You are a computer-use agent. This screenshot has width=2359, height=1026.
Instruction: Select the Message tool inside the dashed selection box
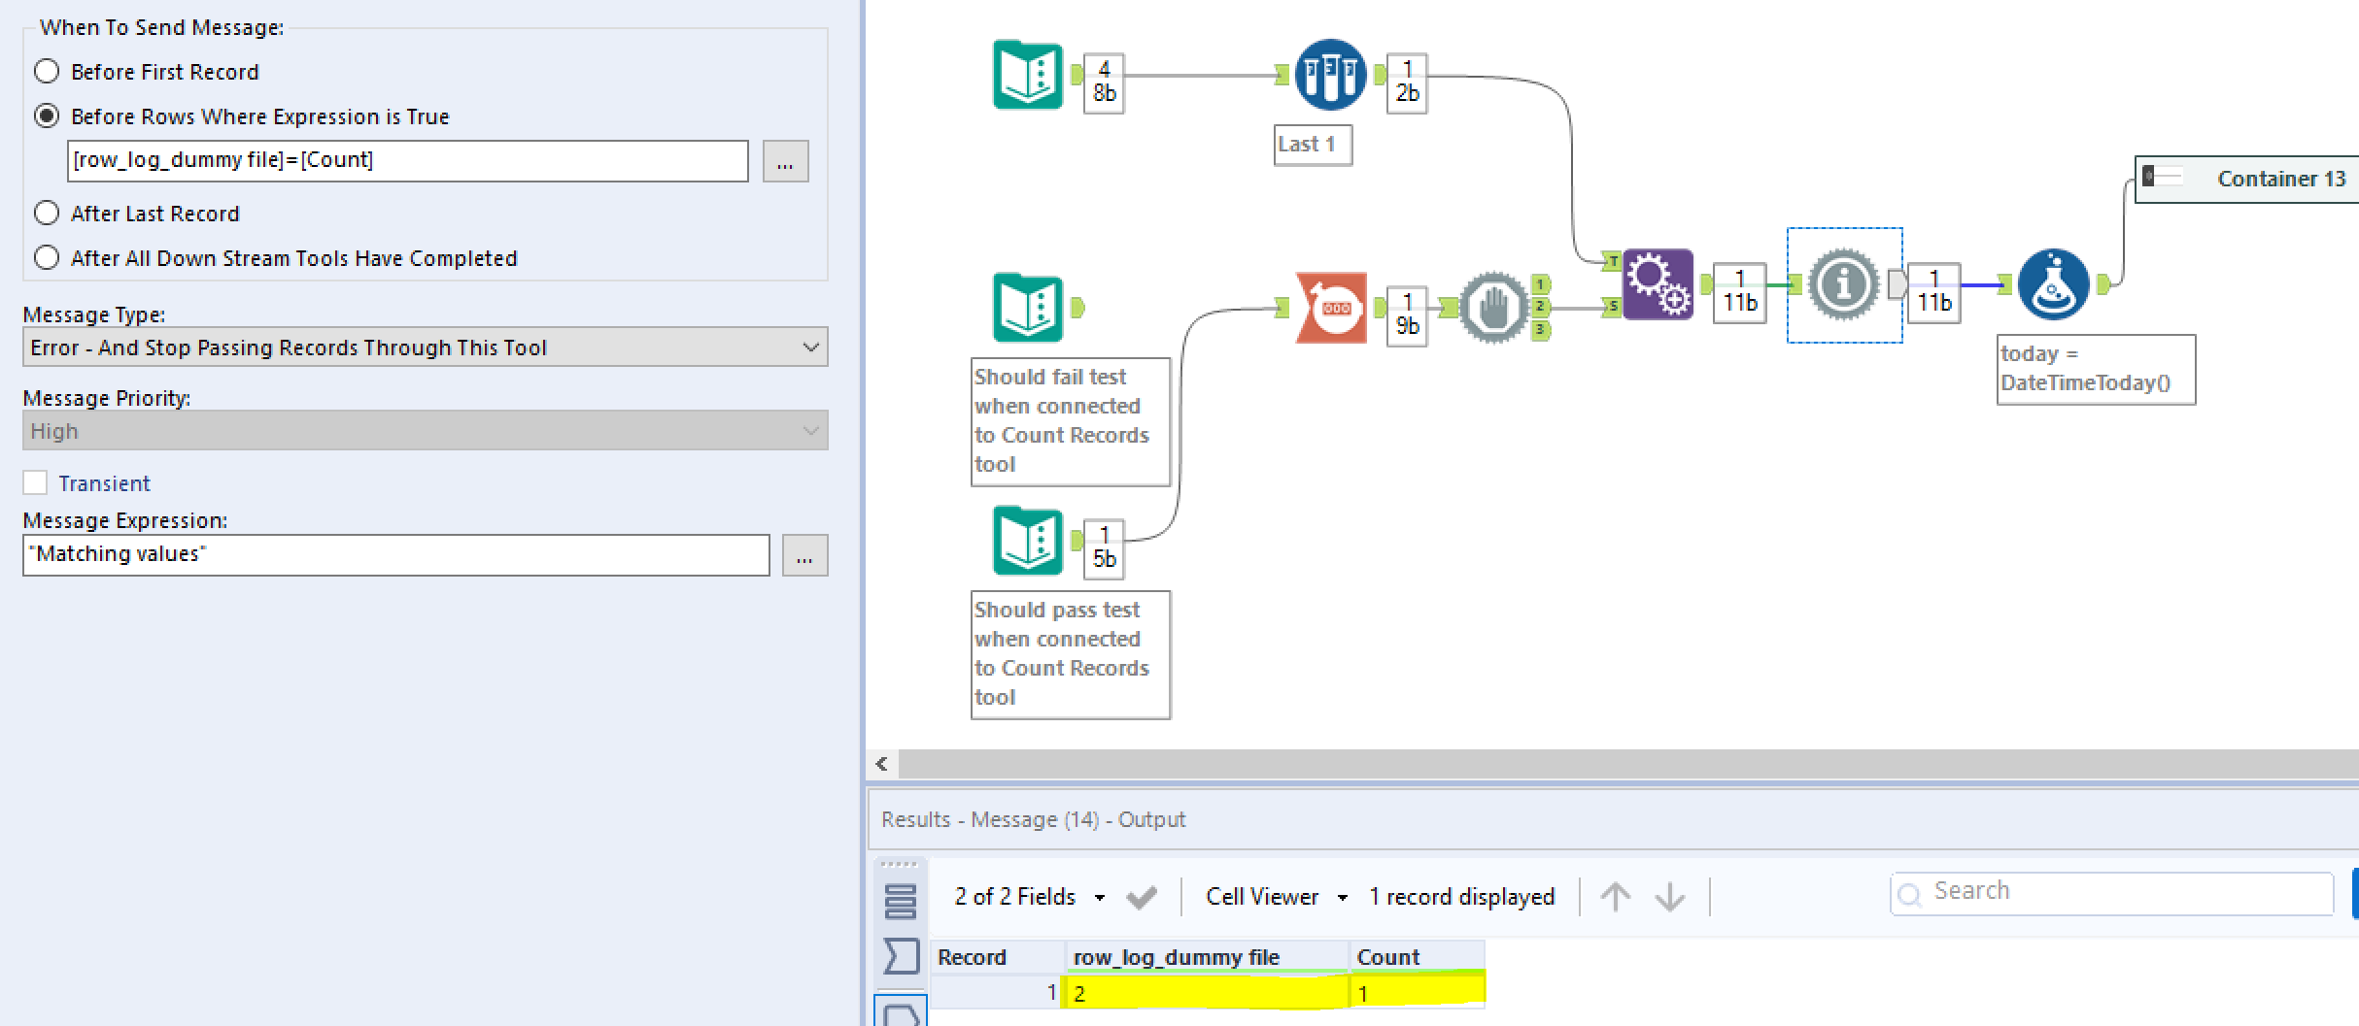[1844, 284]
